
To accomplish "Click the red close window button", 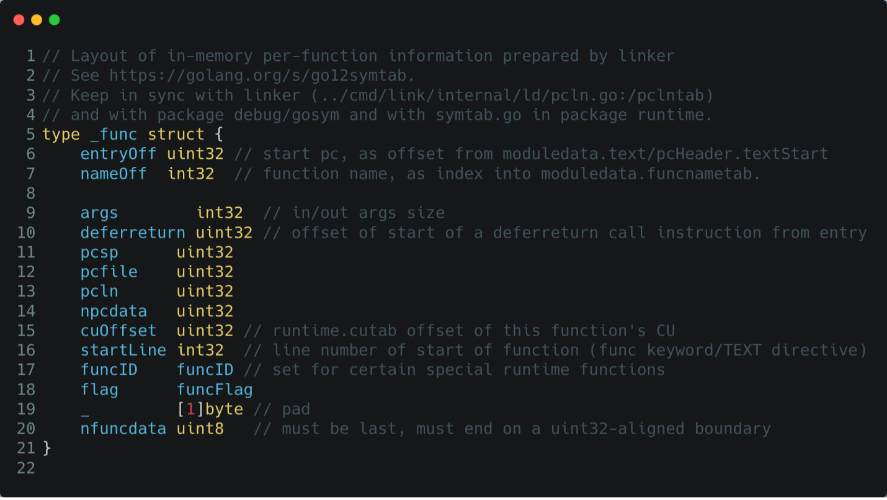I will tap(19, 20).
